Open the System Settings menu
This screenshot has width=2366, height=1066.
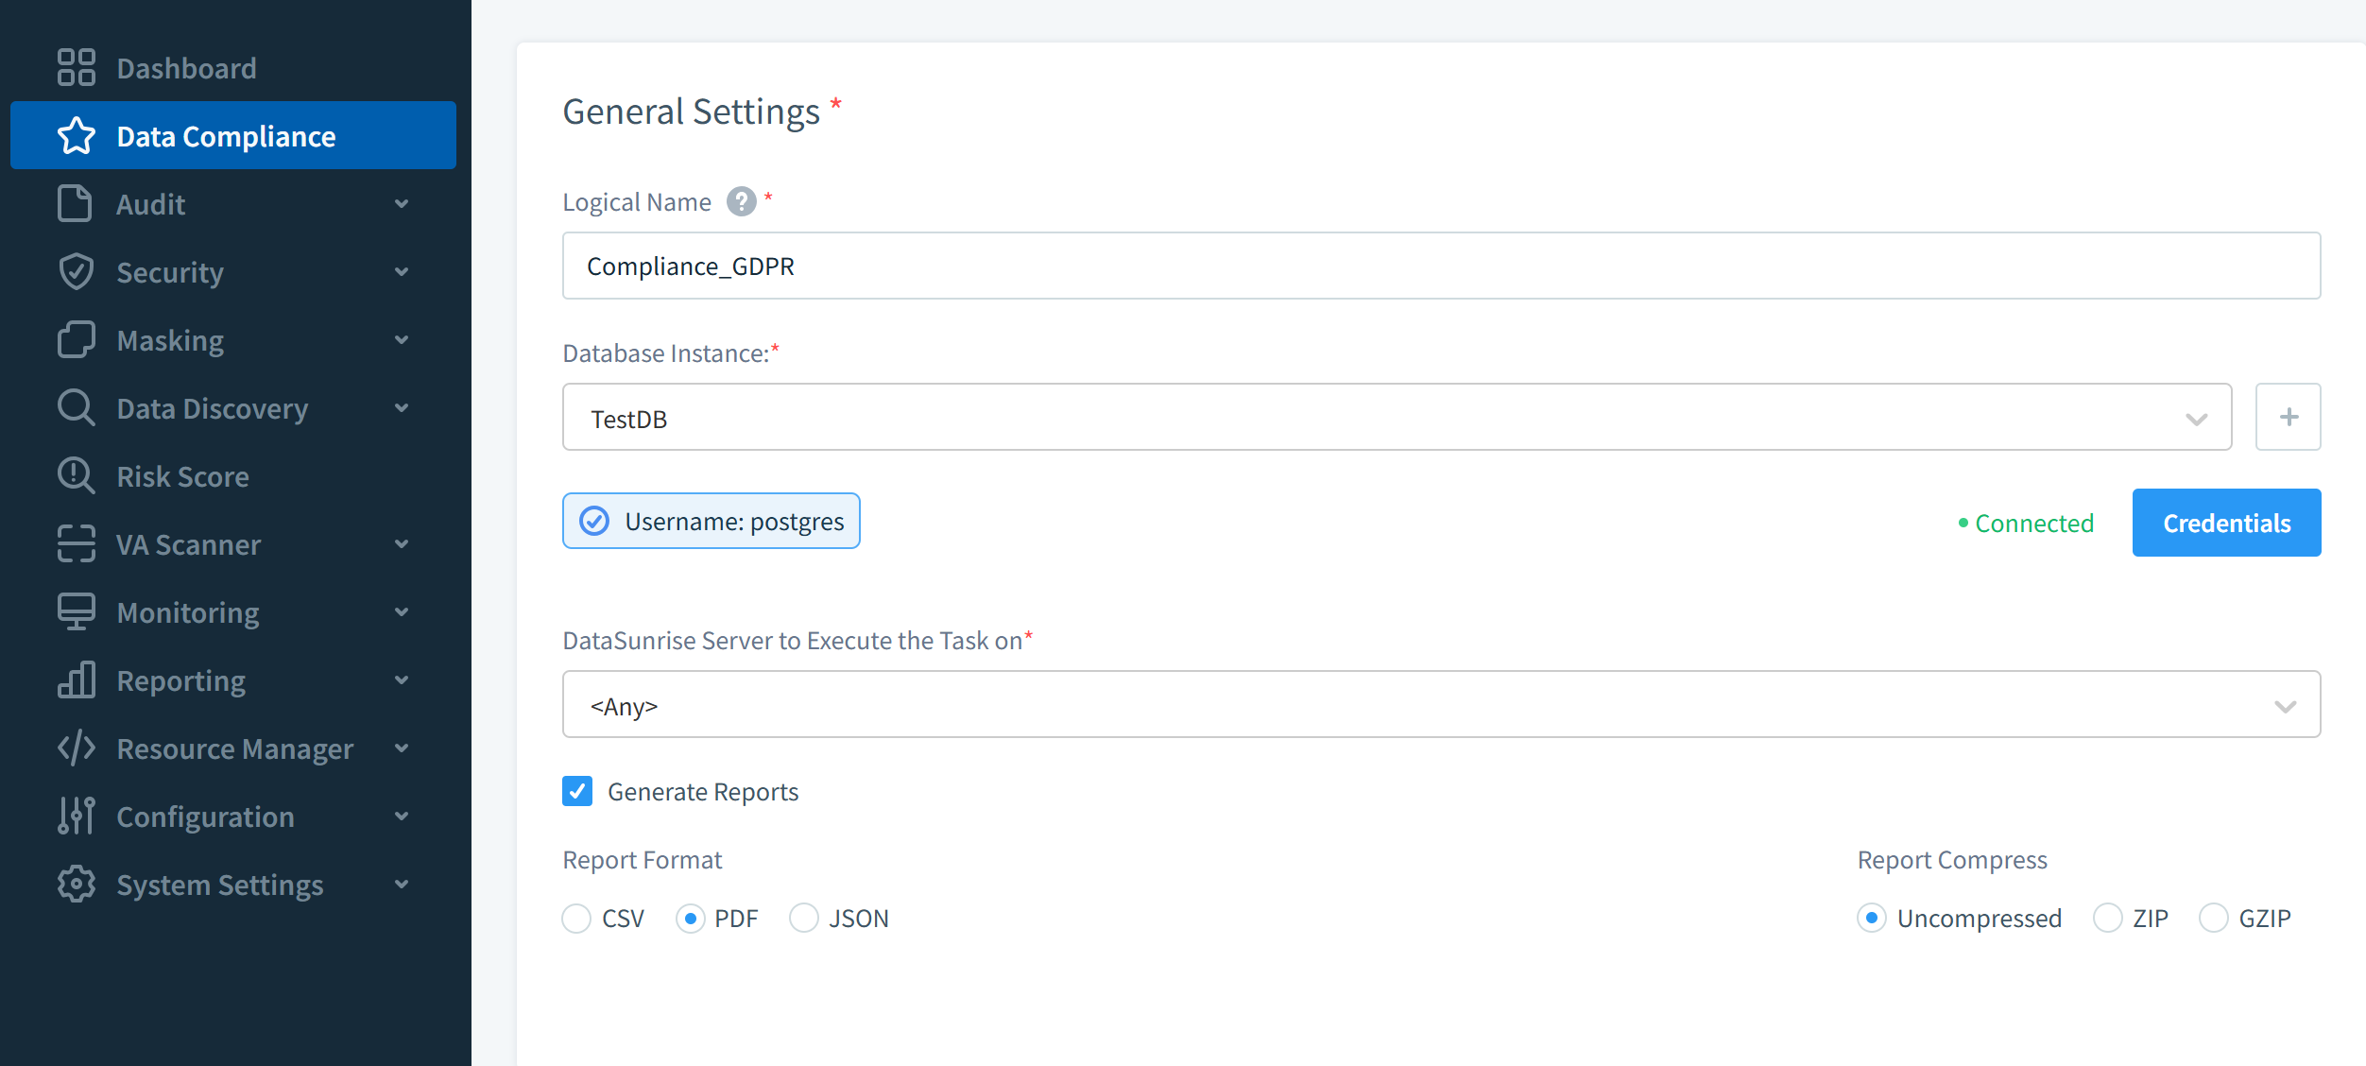click(220, 884)
